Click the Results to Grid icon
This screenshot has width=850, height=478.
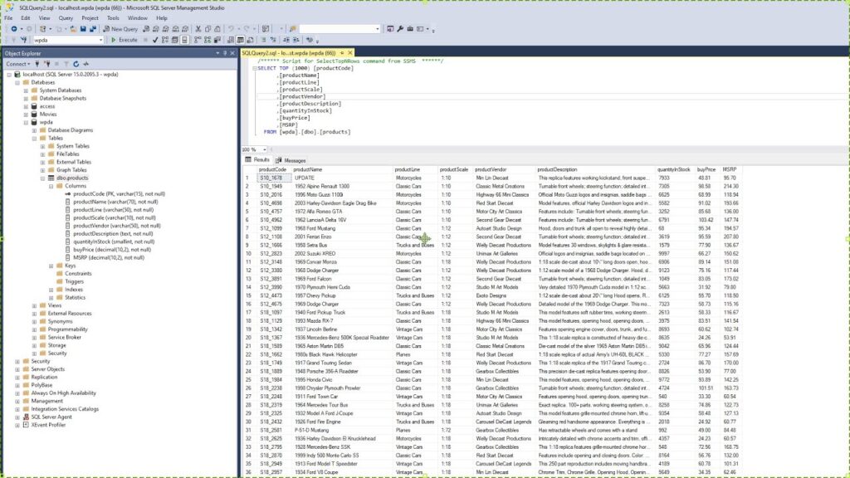(240, 40)
